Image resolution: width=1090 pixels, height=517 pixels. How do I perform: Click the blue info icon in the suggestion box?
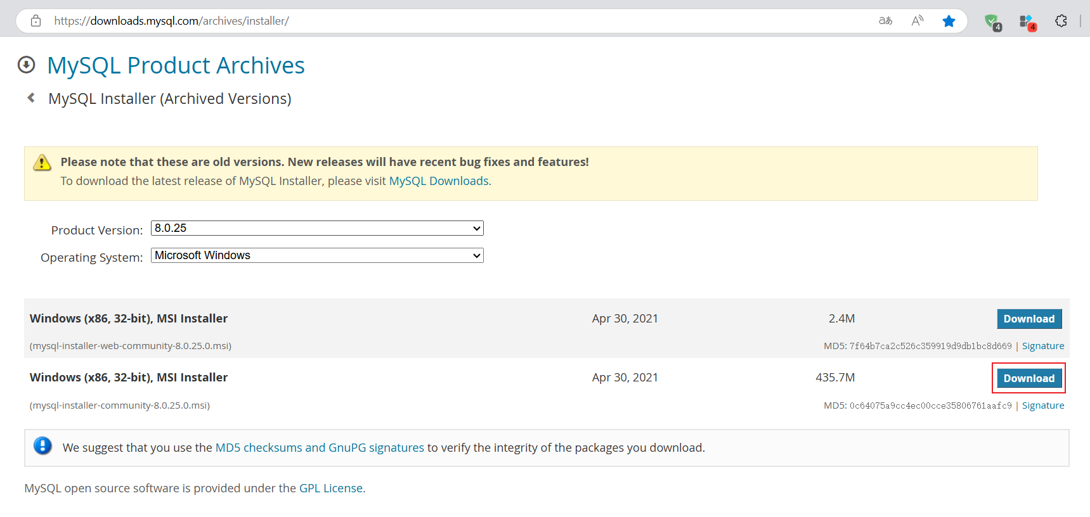pos(42,446)
